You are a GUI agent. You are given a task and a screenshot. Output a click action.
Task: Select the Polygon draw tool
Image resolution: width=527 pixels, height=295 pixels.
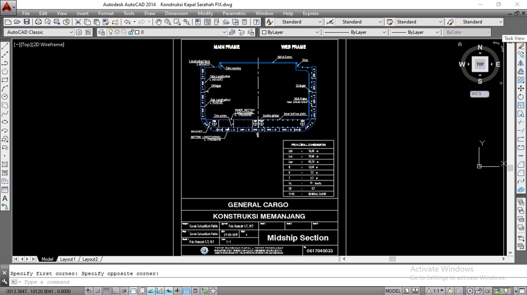[5, 71]
